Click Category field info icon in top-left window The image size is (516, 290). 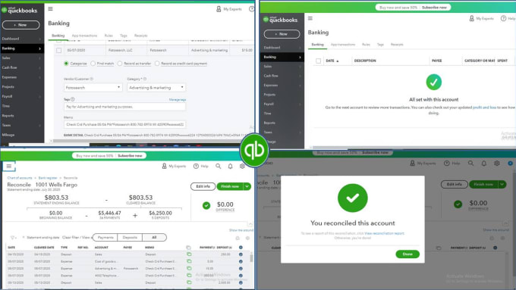[x=145, y=79]
